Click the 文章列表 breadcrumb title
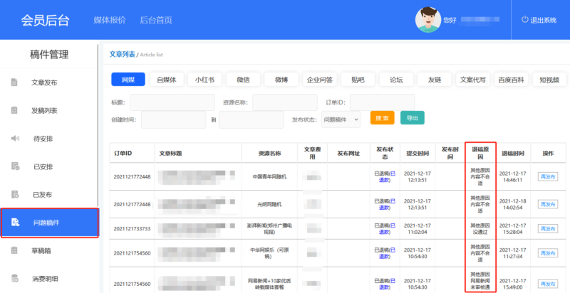The image size is (570, 293). point(122,54)
